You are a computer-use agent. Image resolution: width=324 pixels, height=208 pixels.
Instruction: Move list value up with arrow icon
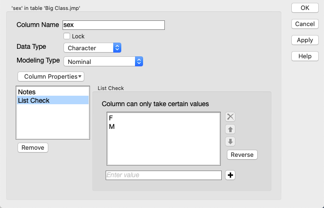[x=230, y=129]
